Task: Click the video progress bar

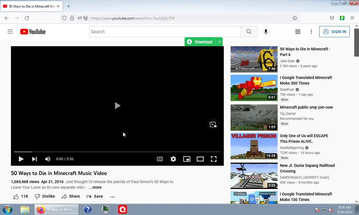Action: coord(117,152)
